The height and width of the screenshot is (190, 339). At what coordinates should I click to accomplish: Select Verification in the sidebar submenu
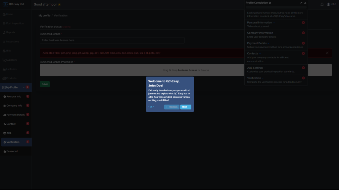tap(13, 142)
